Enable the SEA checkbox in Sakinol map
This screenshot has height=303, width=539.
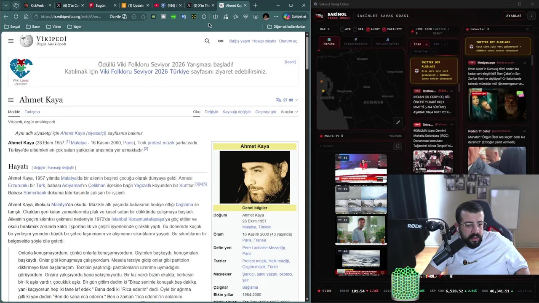(355, 29)
